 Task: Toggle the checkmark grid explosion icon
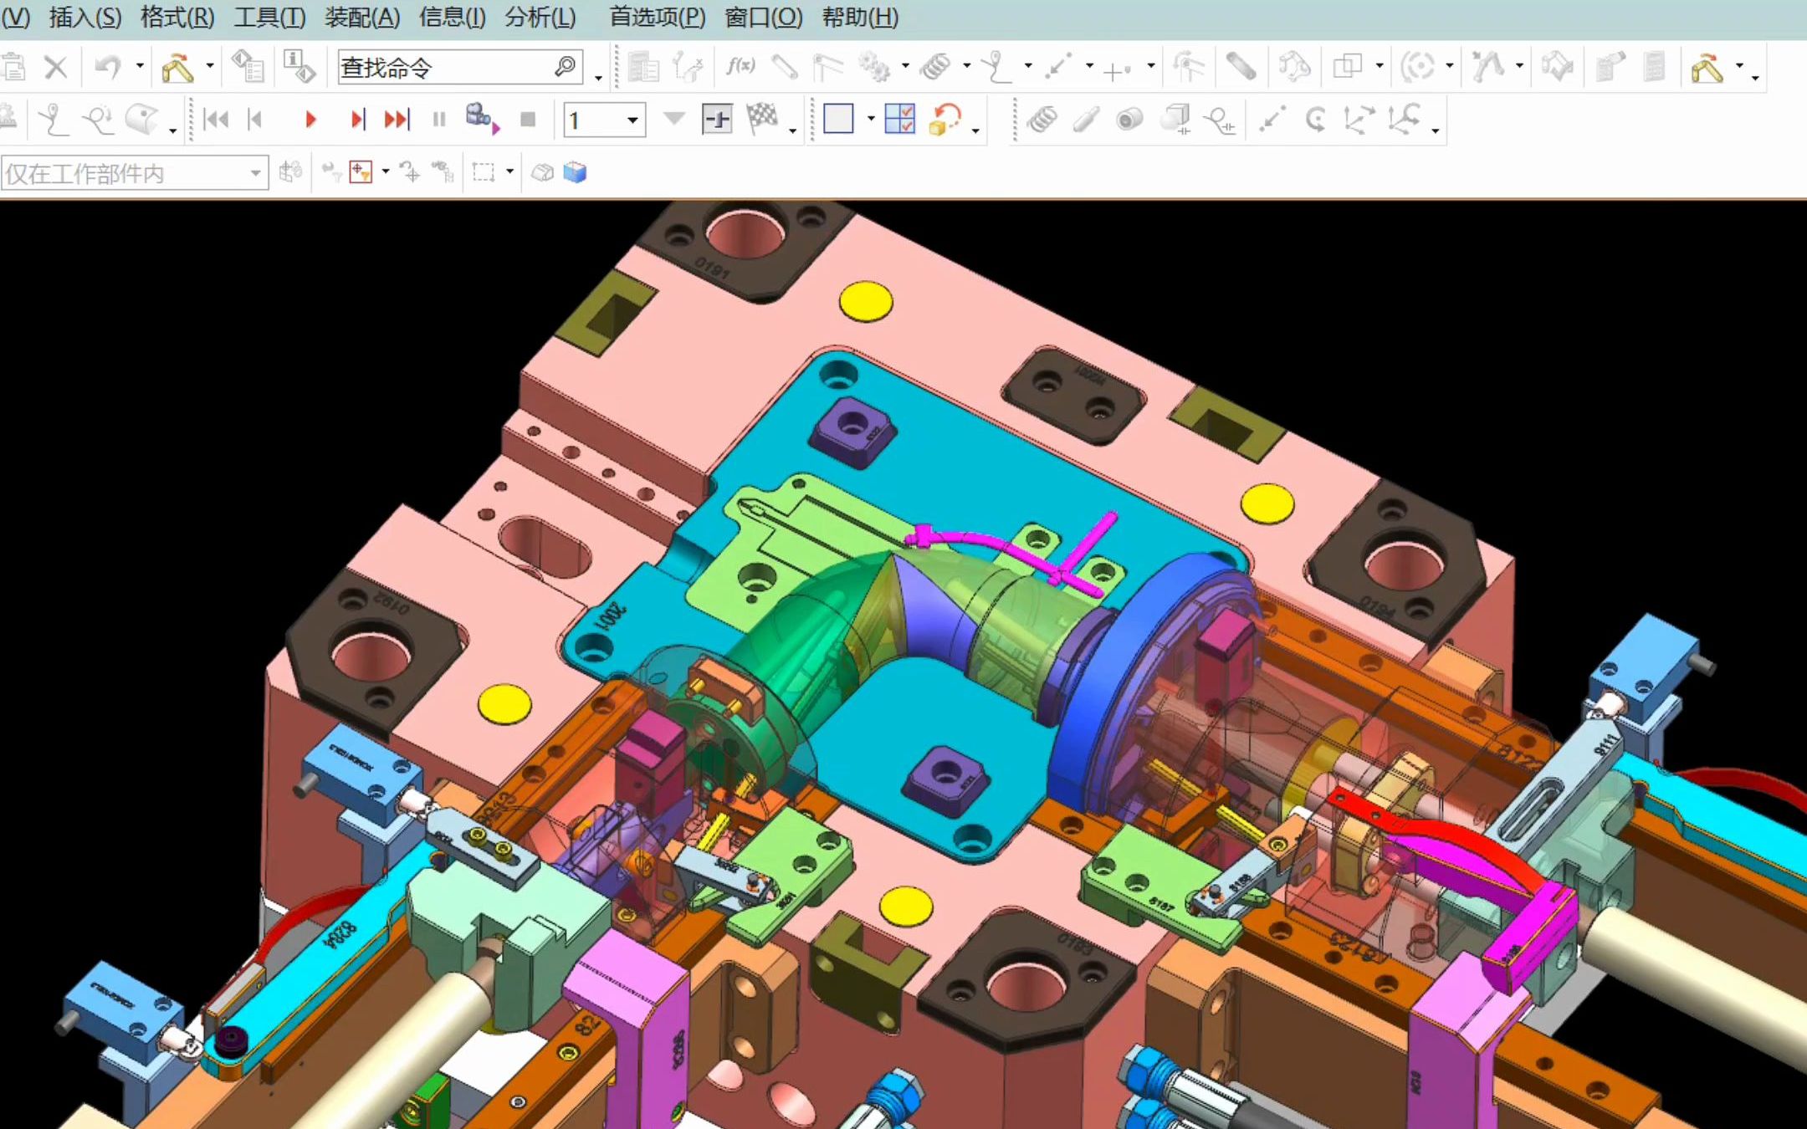(899, 119)
